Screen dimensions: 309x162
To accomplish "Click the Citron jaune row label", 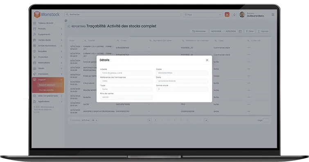I will 89,83.
